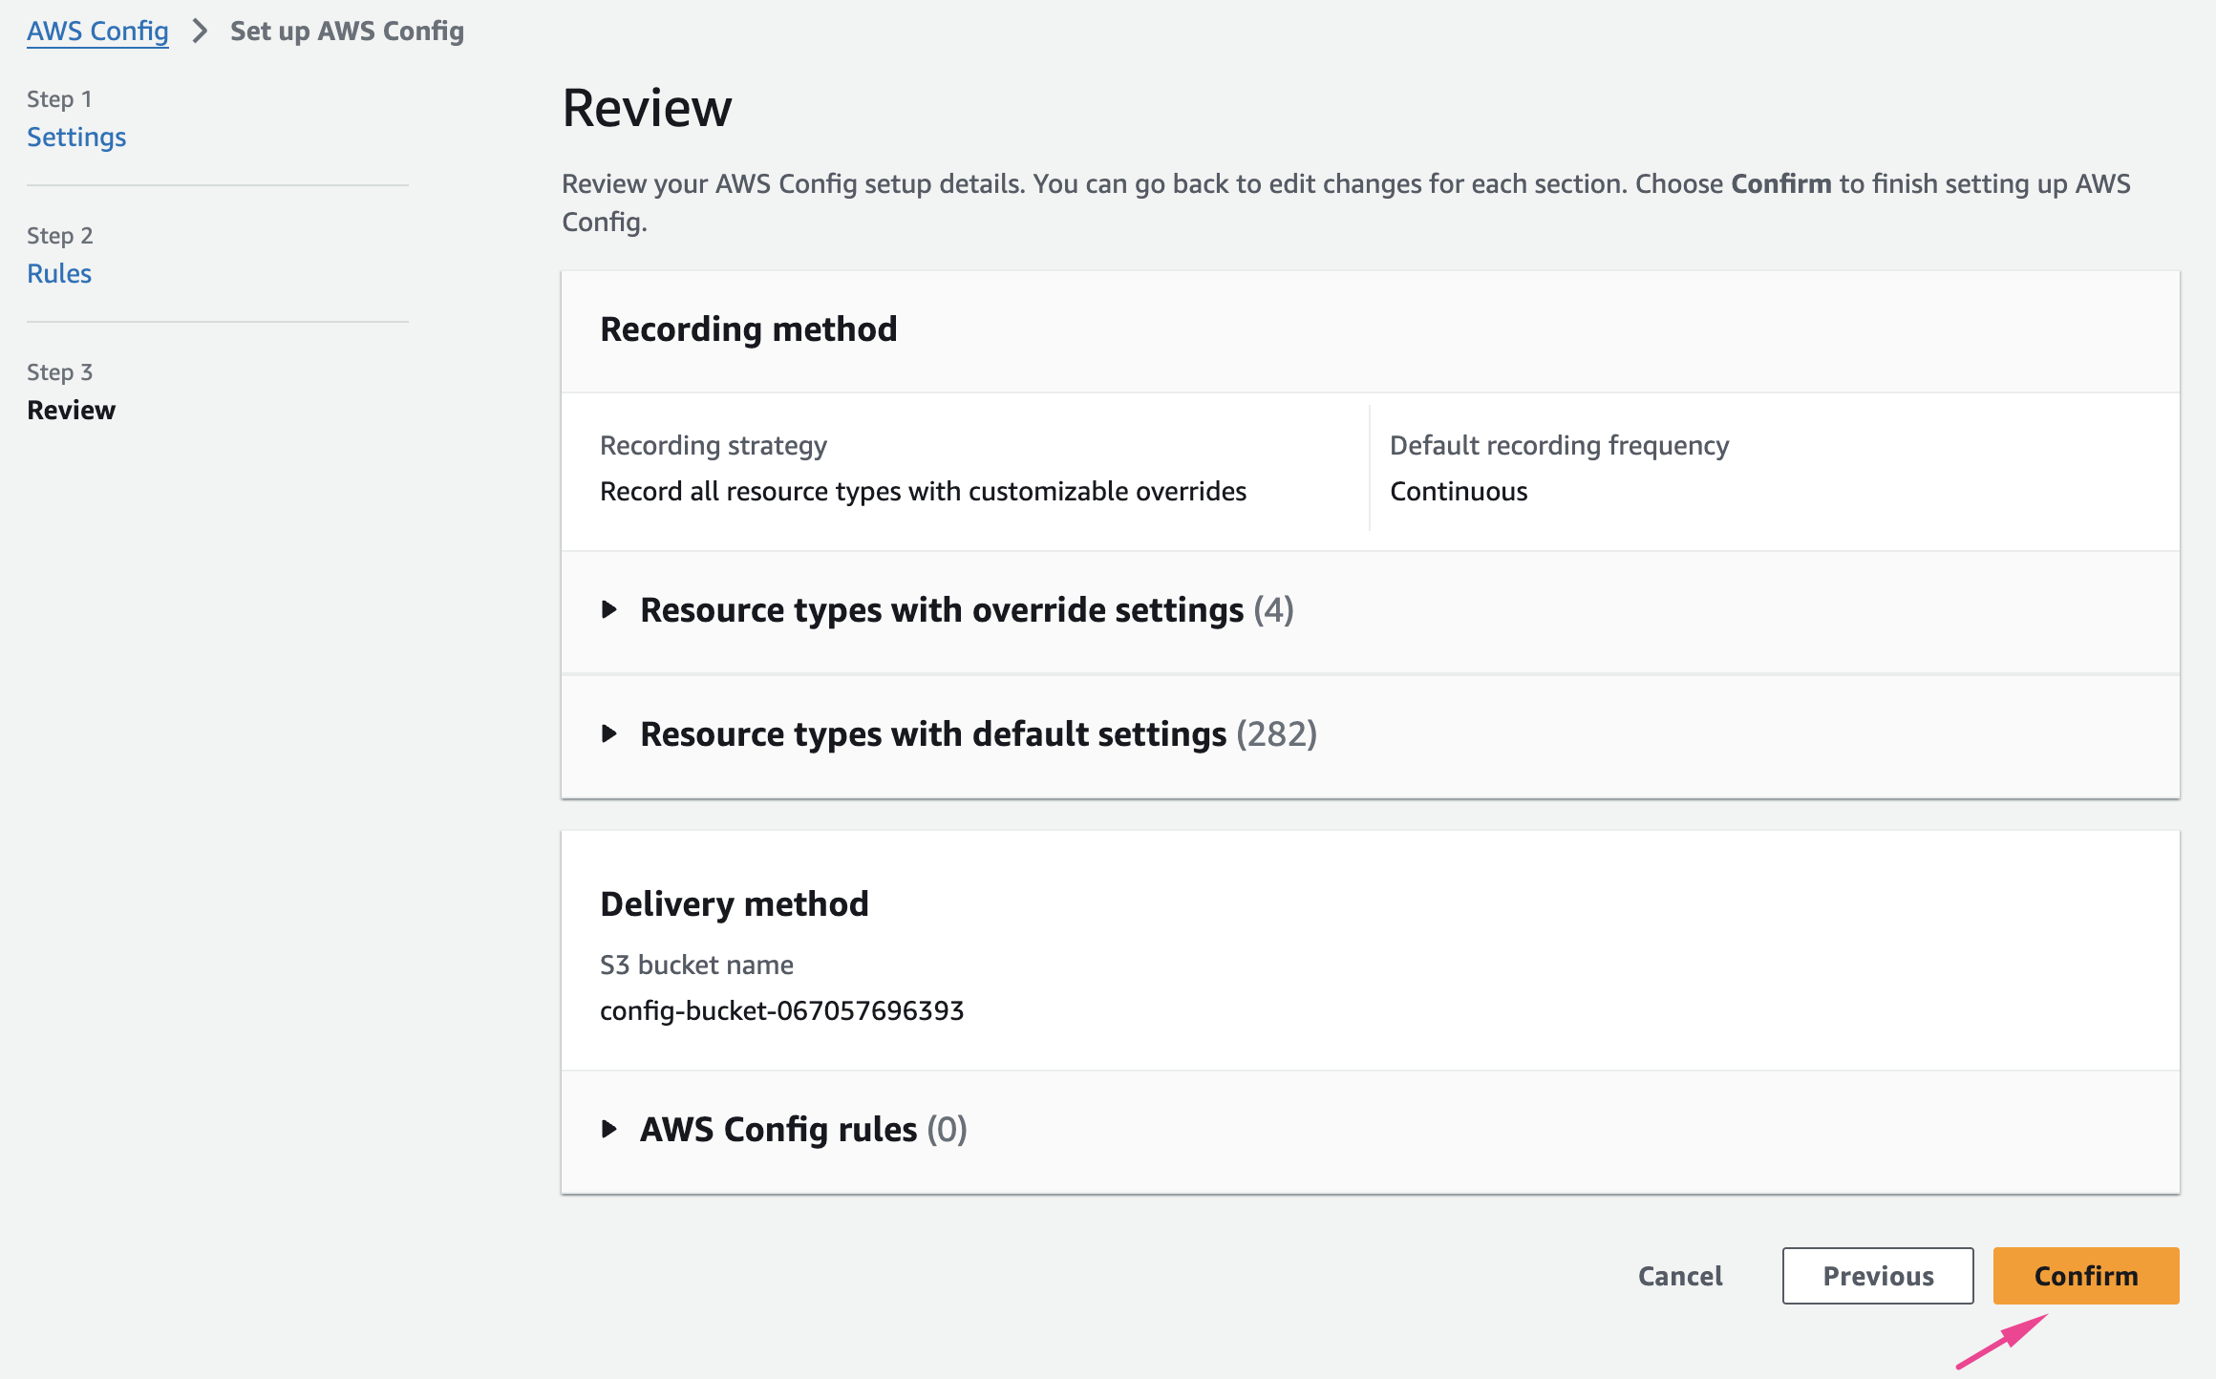Go to Step 1 Settings
The height and width of the screenshot is (1379, 2216).
76,138
